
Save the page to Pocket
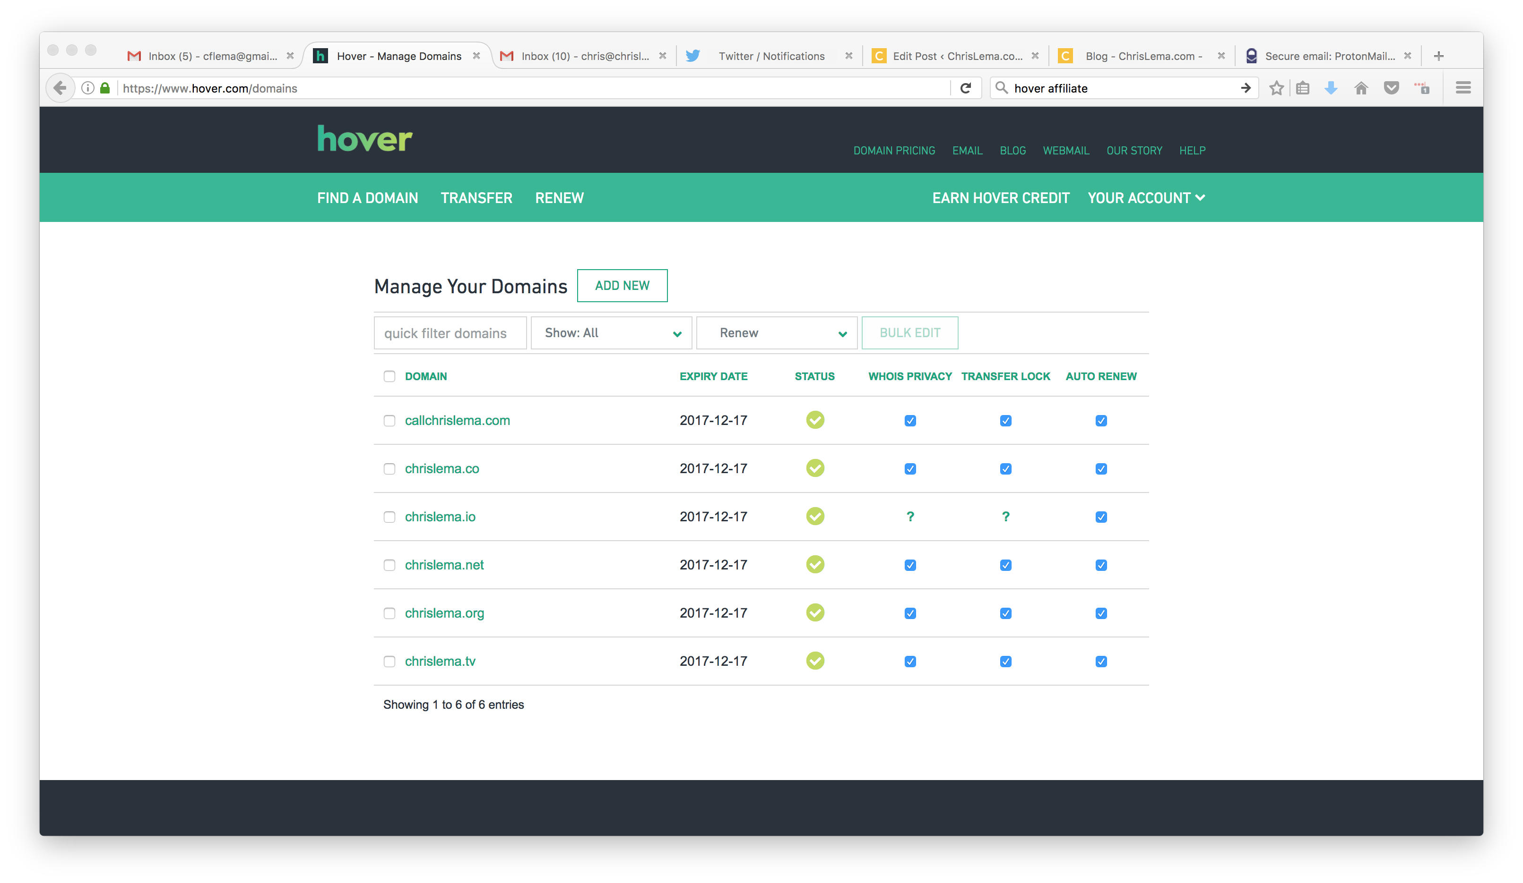1391,87
